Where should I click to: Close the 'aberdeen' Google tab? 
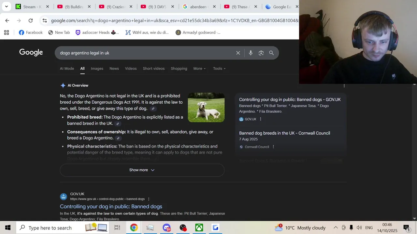pyautogui.click(x=214, y=6)
